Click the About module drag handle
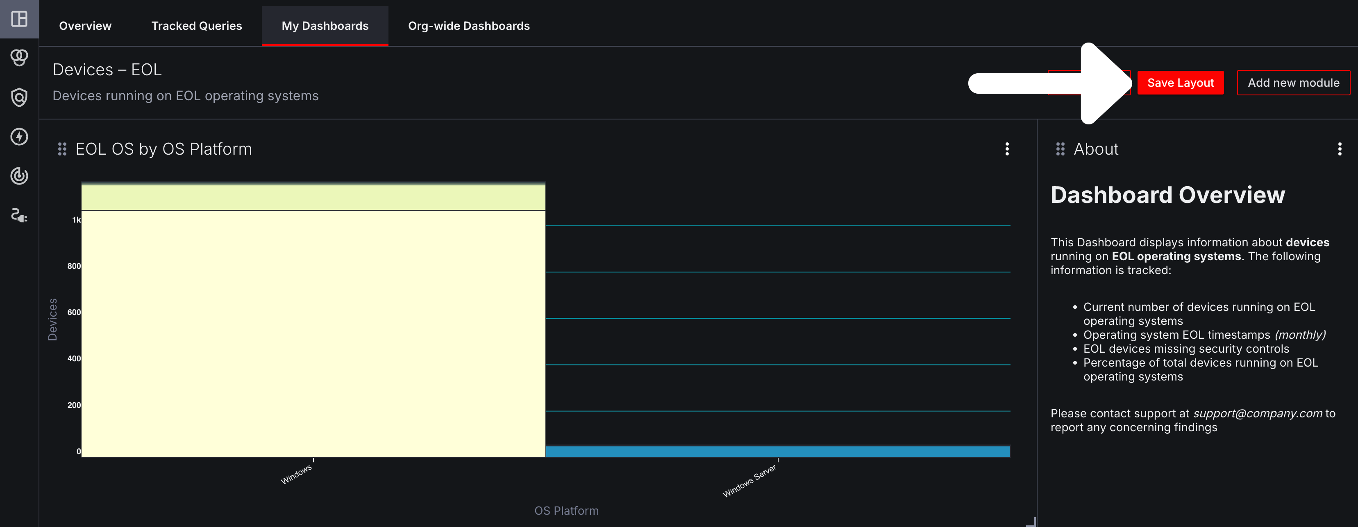 click(1060, 149)
